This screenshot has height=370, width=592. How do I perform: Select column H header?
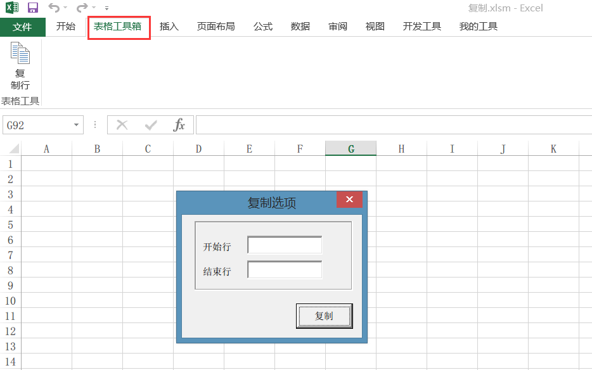(x=401, y=149)
